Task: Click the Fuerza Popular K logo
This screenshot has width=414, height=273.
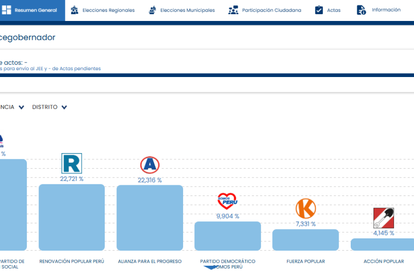Action: pyautogui.click(x=306, y=208)
